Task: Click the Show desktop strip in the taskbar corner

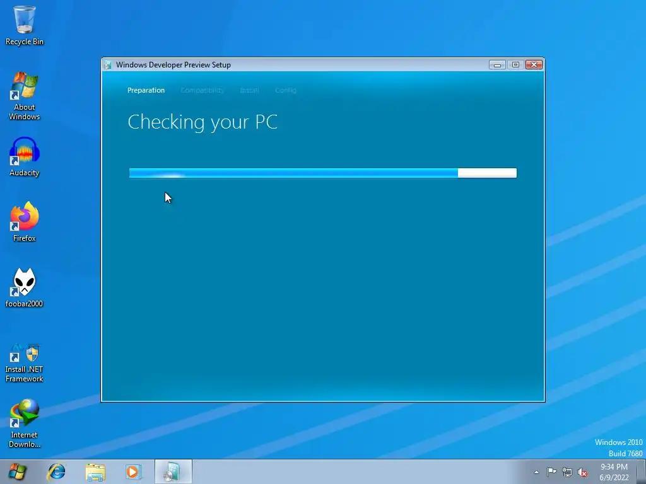Action: click(x=641, y=471)
